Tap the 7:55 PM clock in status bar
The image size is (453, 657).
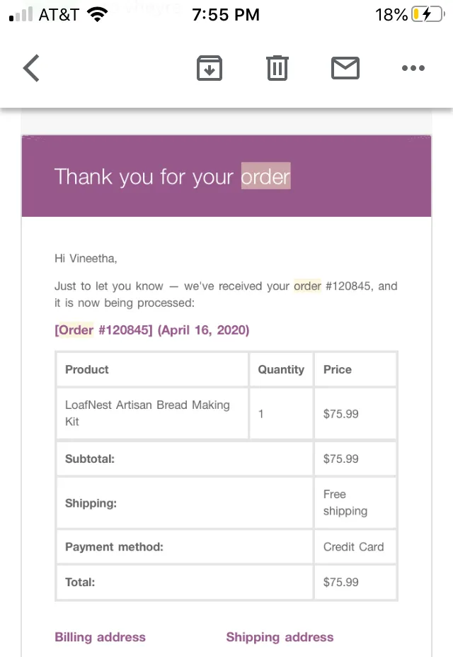coord(226,15)
